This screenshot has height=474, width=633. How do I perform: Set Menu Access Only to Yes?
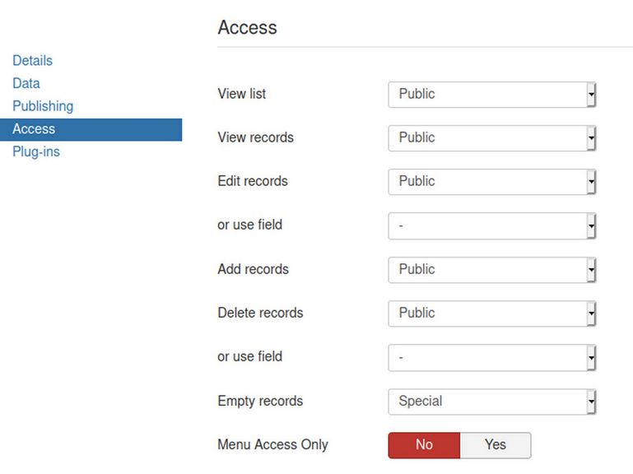tap(495, 445)
